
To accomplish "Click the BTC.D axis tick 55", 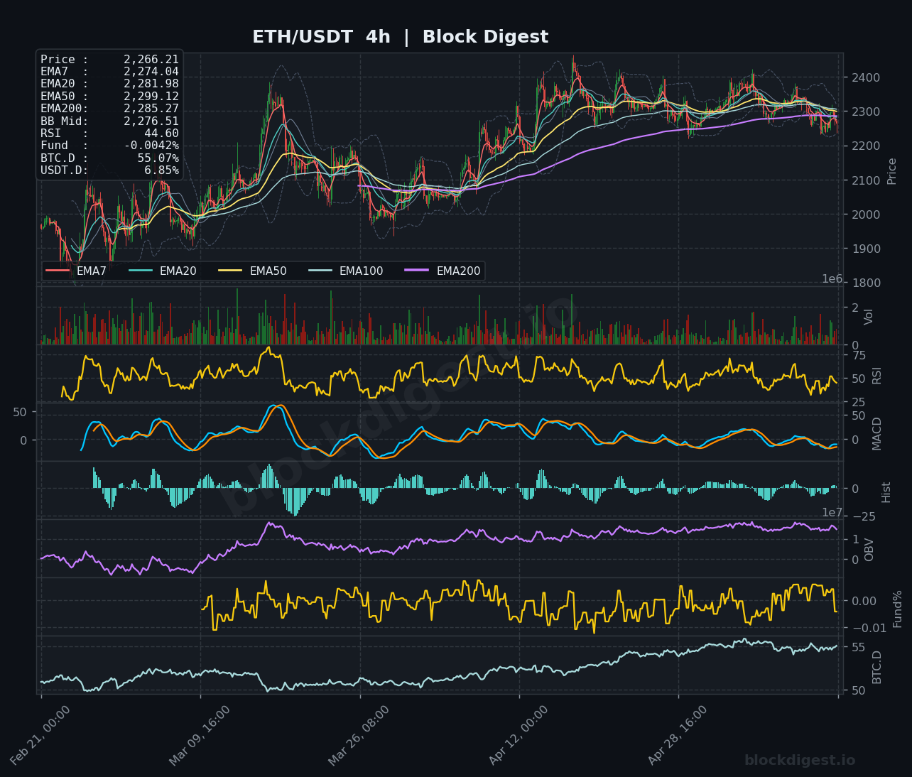I will pos(859,647).
